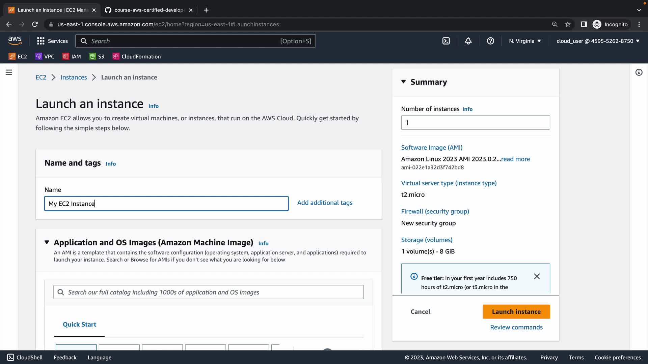Select the Quick Start tab
648x364 pixels.
(79, 324)
